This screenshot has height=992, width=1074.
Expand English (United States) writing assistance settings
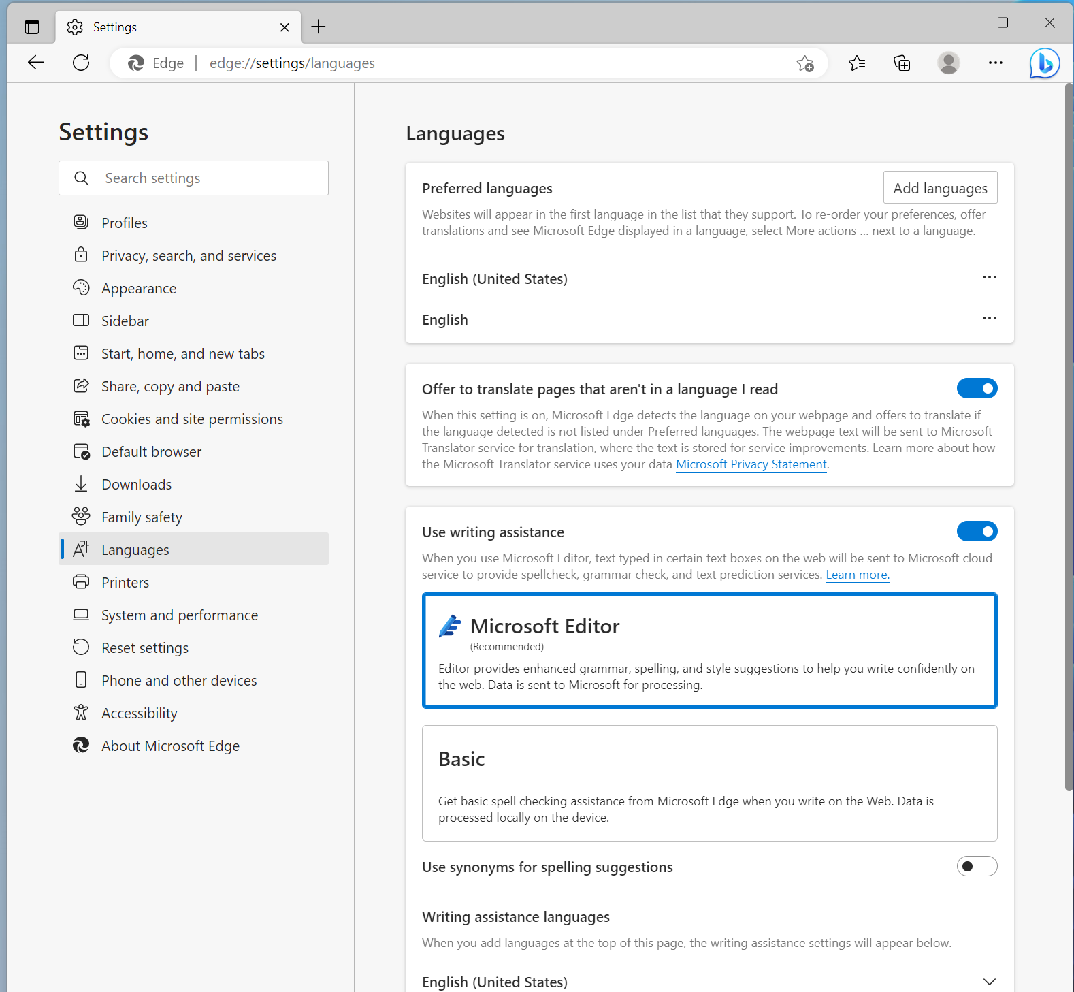pyautogui.click(x=990, y=982)
